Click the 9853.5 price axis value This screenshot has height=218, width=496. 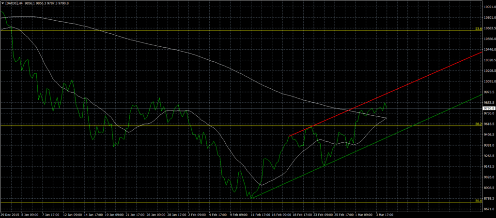click(489, 103)
